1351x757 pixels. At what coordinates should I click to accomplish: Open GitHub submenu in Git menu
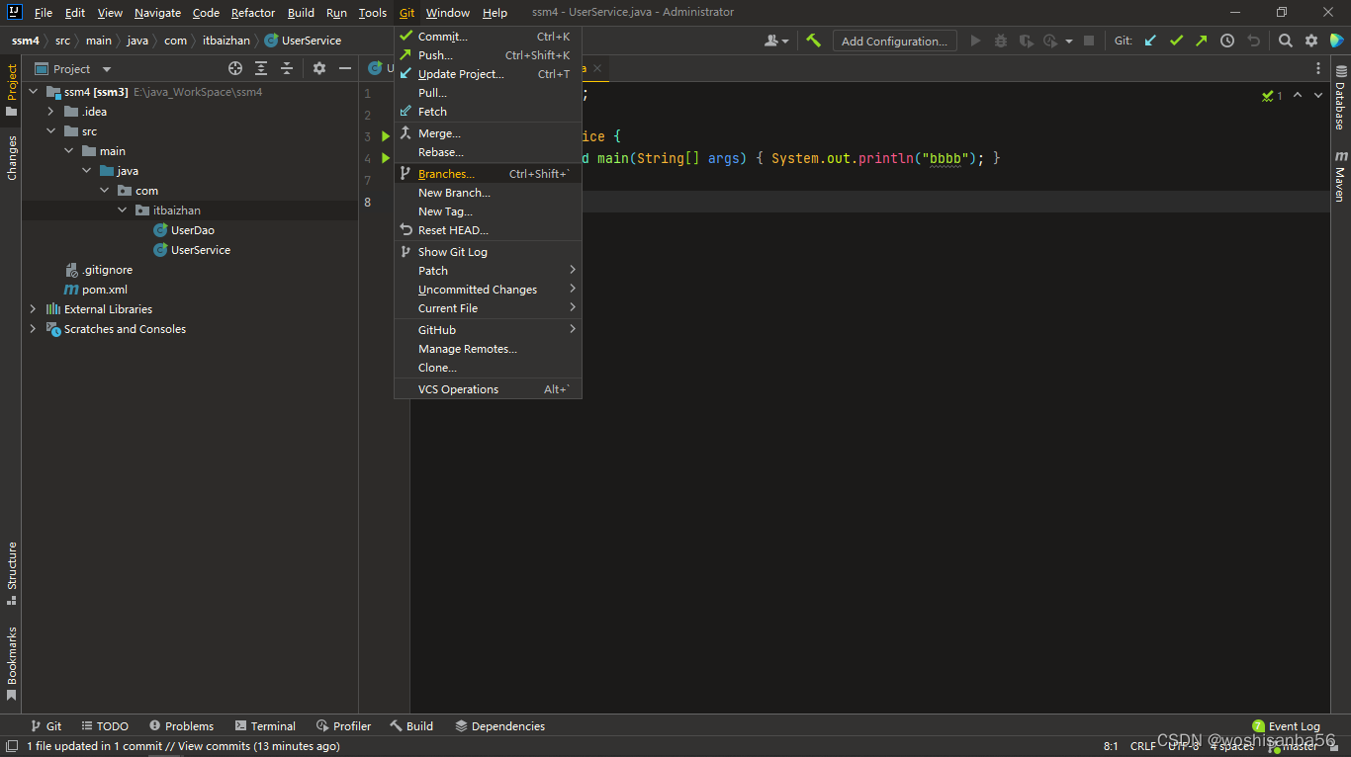pos(488,329)
